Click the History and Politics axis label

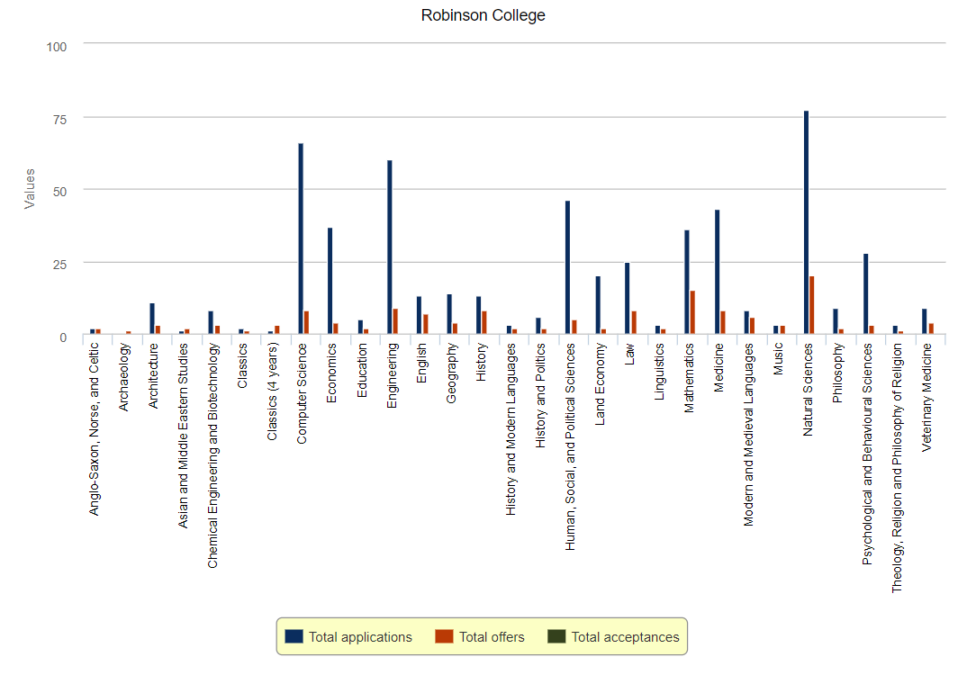[540, 395]
